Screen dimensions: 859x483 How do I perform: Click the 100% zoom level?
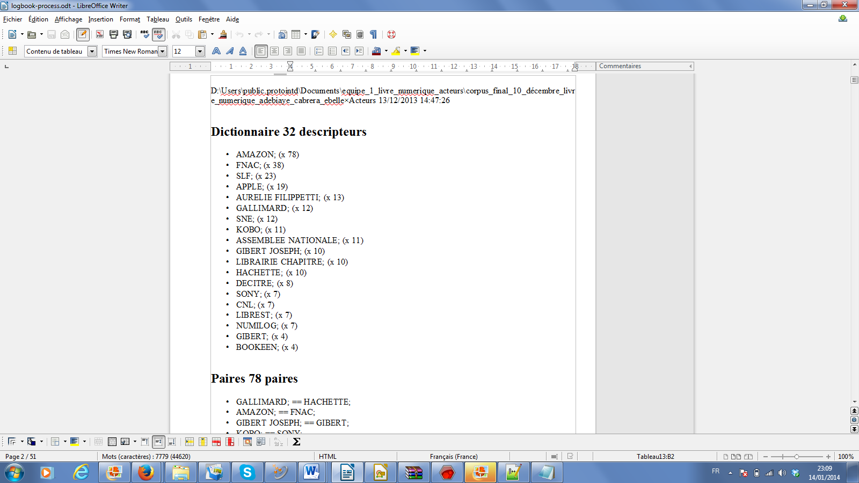[x=846, y=457]
